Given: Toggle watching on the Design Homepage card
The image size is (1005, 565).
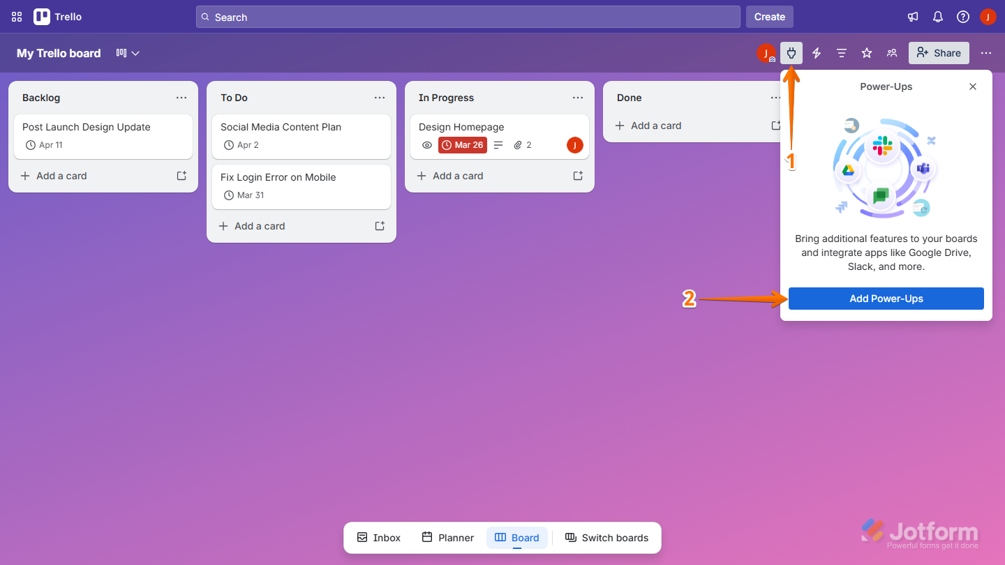Looking at the screenshot, I should [426, 145].
